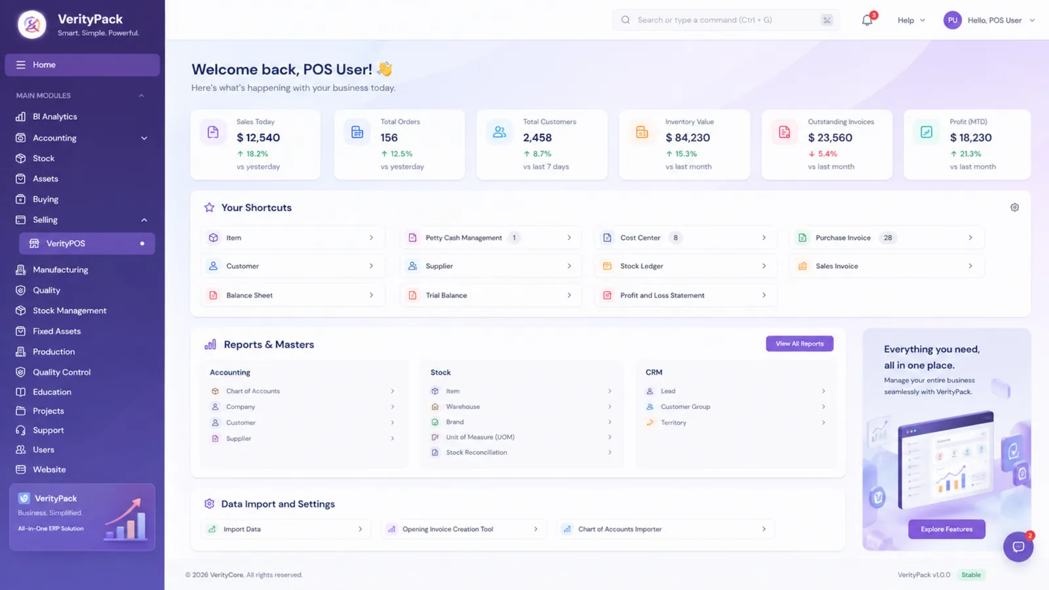
Task: Click the Stock cube icon in sidebar
Action: point(20,158)
